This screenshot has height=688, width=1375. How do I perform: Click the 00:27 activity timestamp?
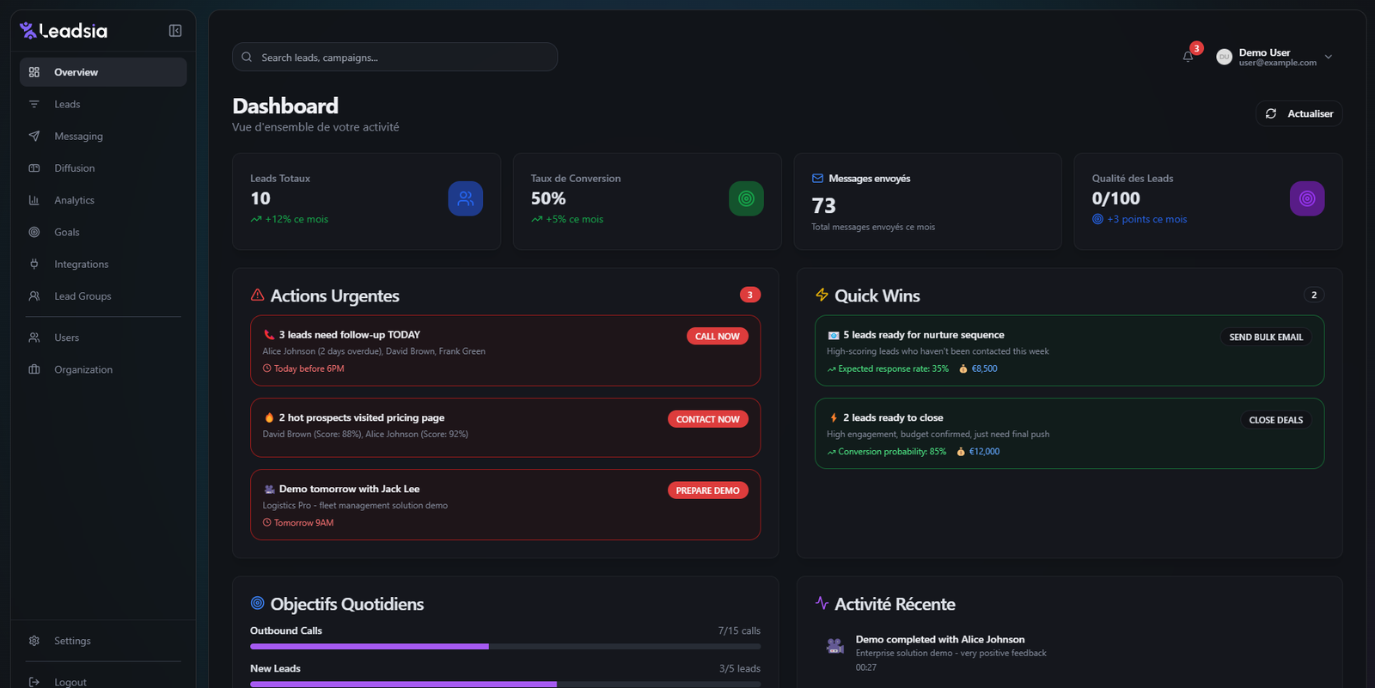[x=866, y=667]
